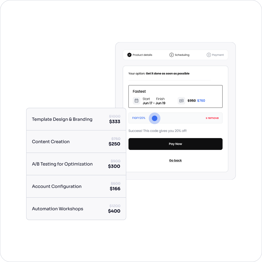This screenshot has width=262, height=262.
Task: Select the Content Creation service row
Action: point(76,141)
